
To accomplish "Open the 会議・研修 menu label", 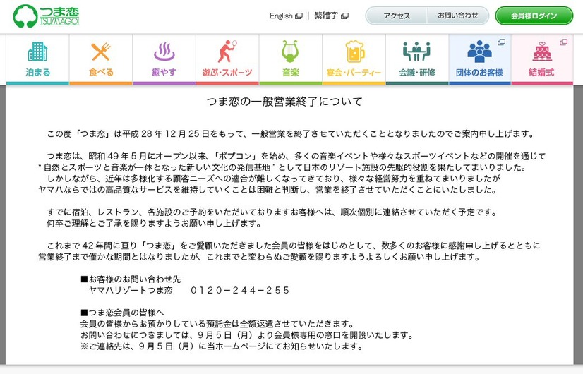I will click(x=417, y=73).
